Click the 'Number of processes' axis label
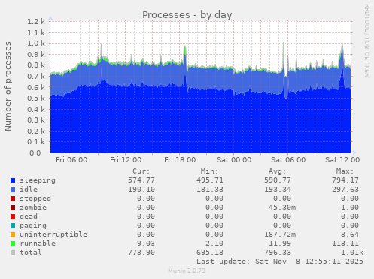 coord(8,86)
